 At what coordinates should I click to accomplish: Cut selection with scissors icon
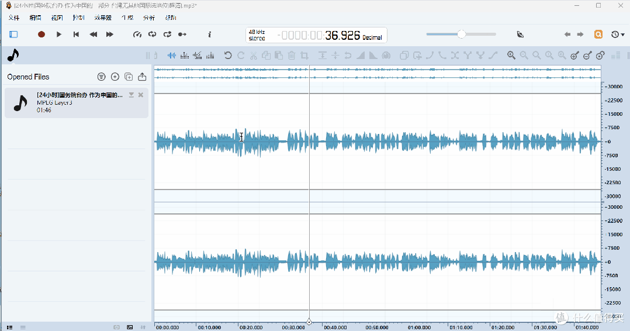pos(254,56)
